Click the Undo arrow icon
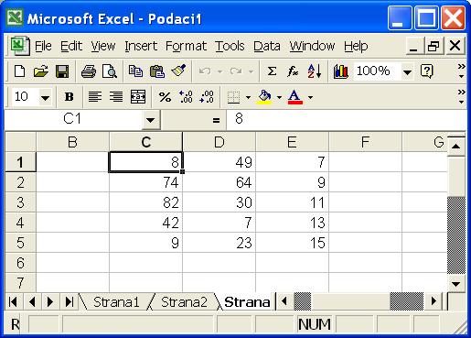Image resolution: width=471 pixels, height=338 pixels. pos(205,71)
